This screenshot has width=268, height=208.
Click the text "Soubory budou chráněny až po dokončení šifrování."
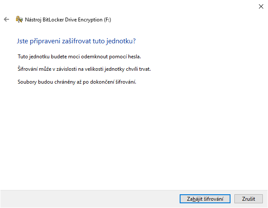click(x=77, y=82)
